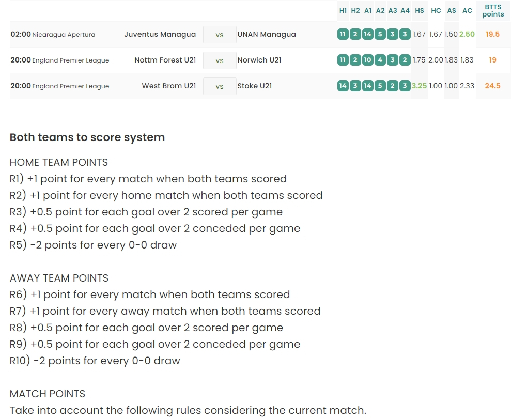Viewport: 512px width, 419px height.
Task: Click the A2 badge in Juventus Managua row
Action: click(x=380, y=35)
